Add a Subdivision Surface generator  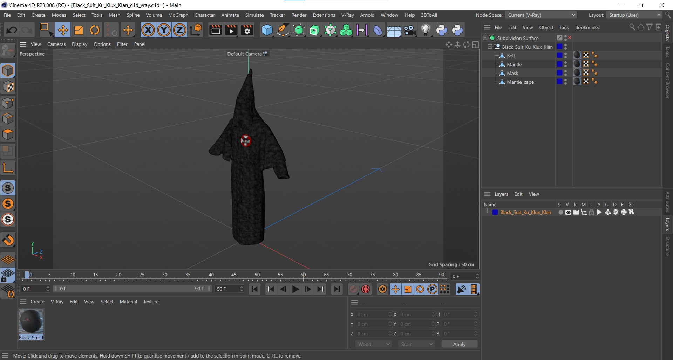tap(299, 30)
